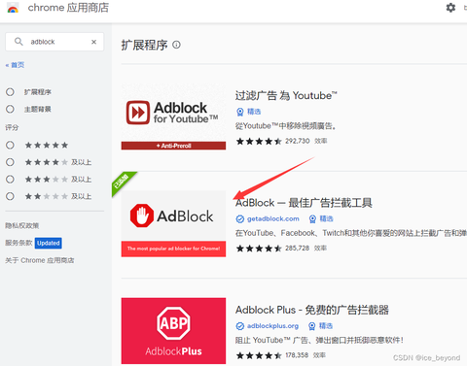Open the getadblock.com link

[273, 219]
